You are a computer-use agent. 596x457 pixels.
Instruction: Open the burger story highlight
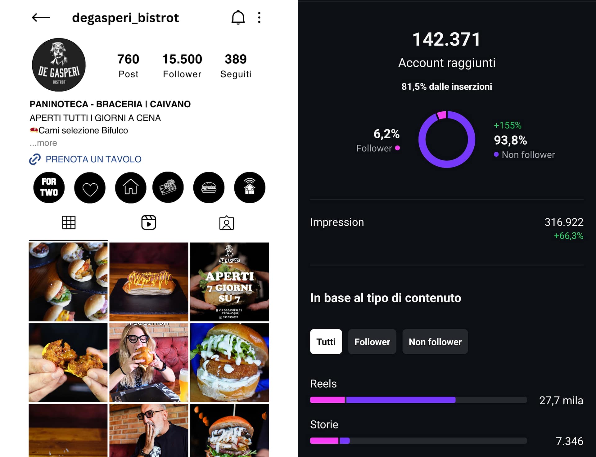[209, 188]
